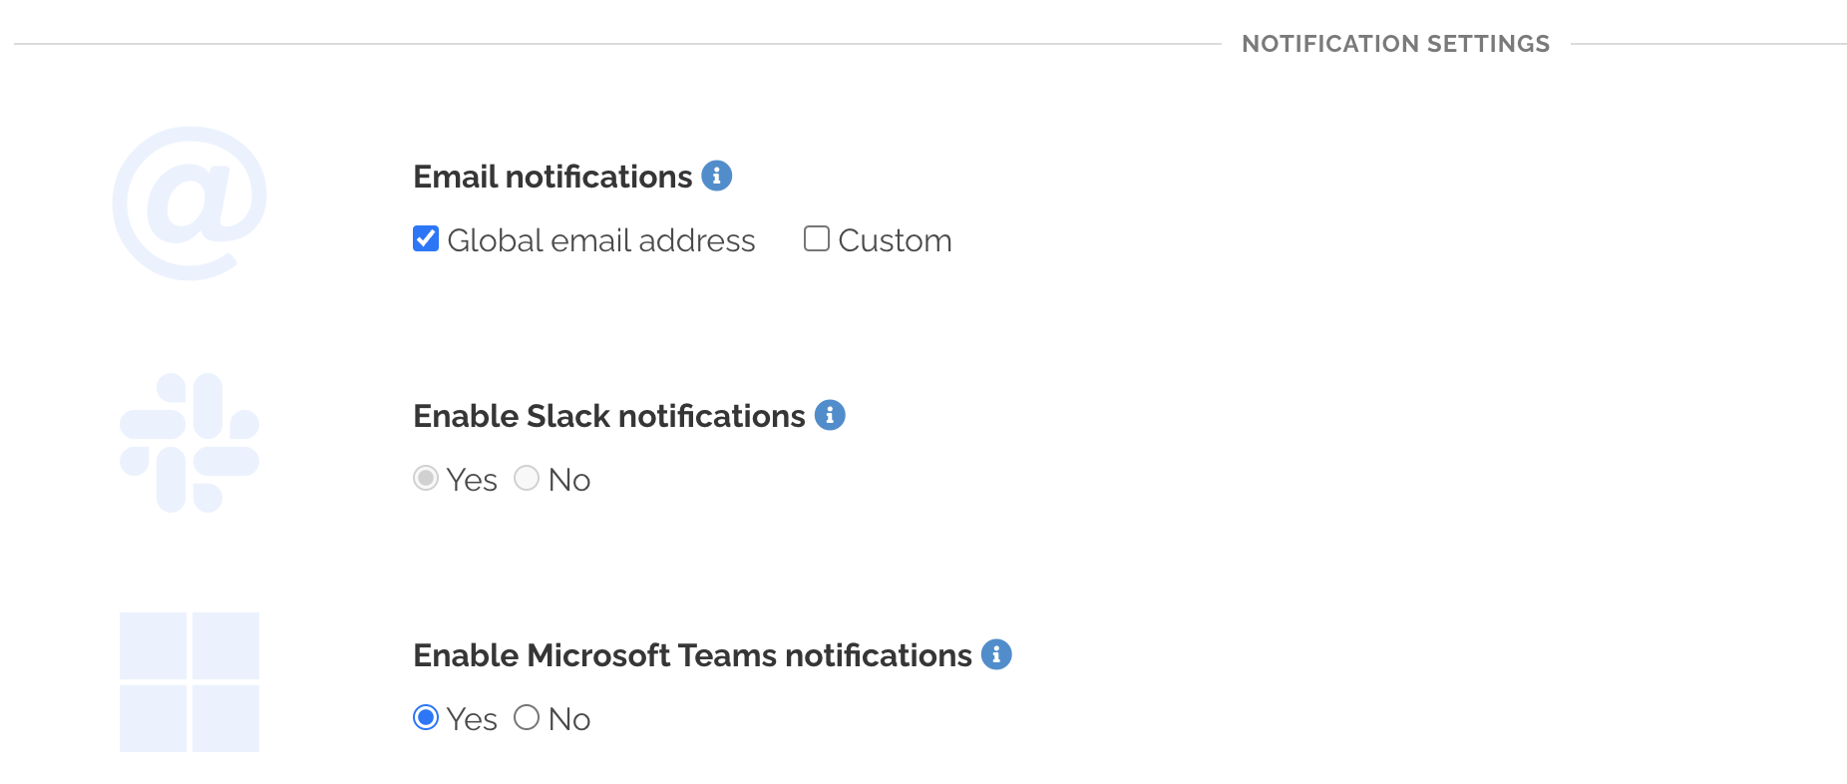This screenshot has width=1847, height=784.
Task: Keep Yes selected for Teams notifications
Action: [426, 717]
